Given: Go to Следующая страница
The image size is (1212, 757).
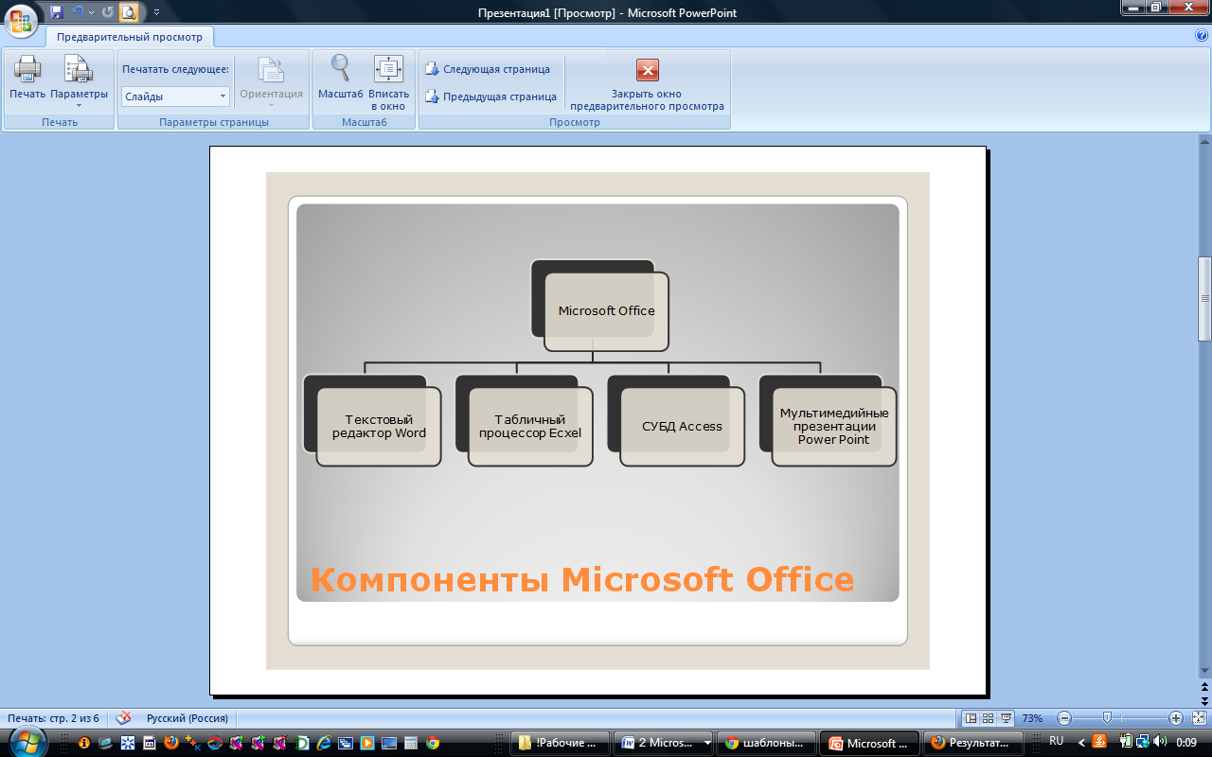Looking at the screenshot, I should point(488,69).
